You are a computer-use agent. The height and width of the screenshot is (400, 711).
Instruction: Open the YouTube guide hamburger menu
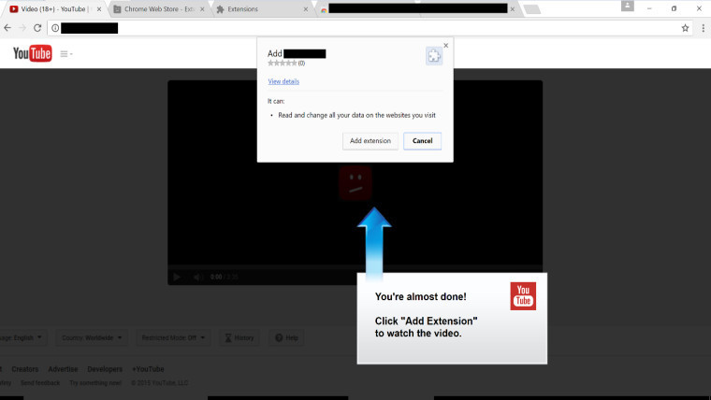tap(66, 54)
